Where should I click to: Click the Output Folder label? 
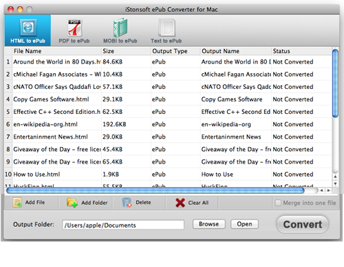(x=34, y=224)
